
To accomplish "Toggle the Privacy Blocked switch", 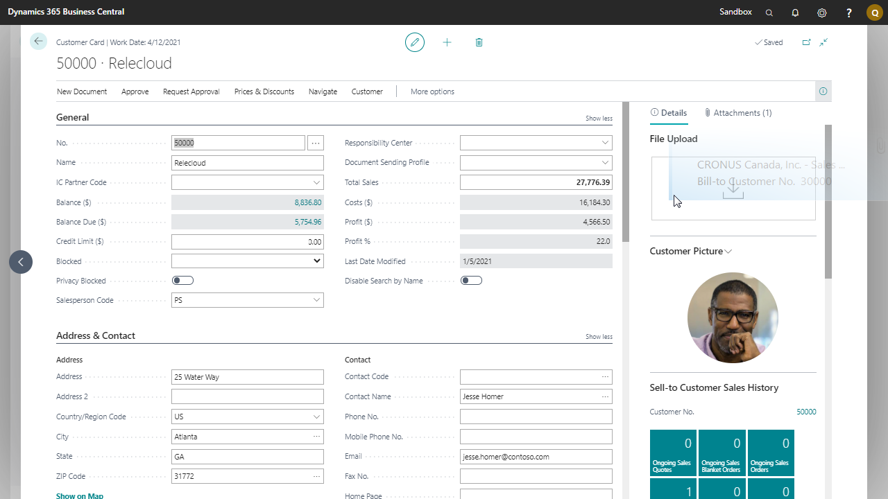I will [x=182, y=281].
